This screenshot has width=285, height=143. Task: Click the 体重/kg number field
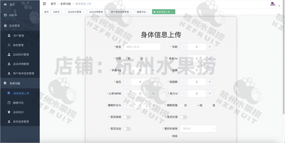pyautogui.click(x=140, y=70)
